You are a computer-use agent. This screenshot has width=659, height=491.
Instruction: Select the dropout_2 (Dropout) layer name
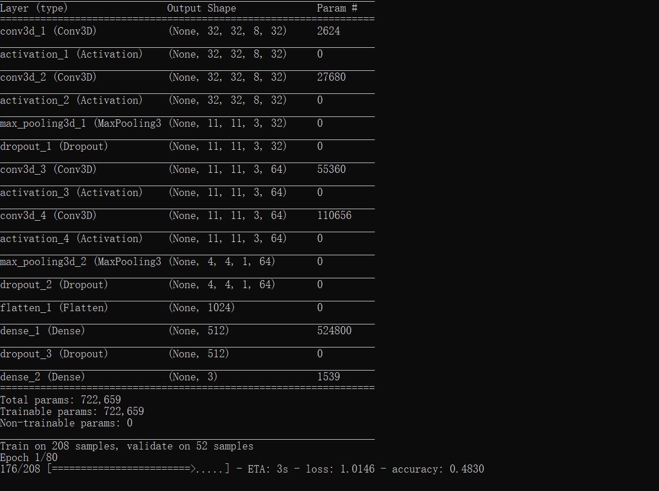click(54, 285)
